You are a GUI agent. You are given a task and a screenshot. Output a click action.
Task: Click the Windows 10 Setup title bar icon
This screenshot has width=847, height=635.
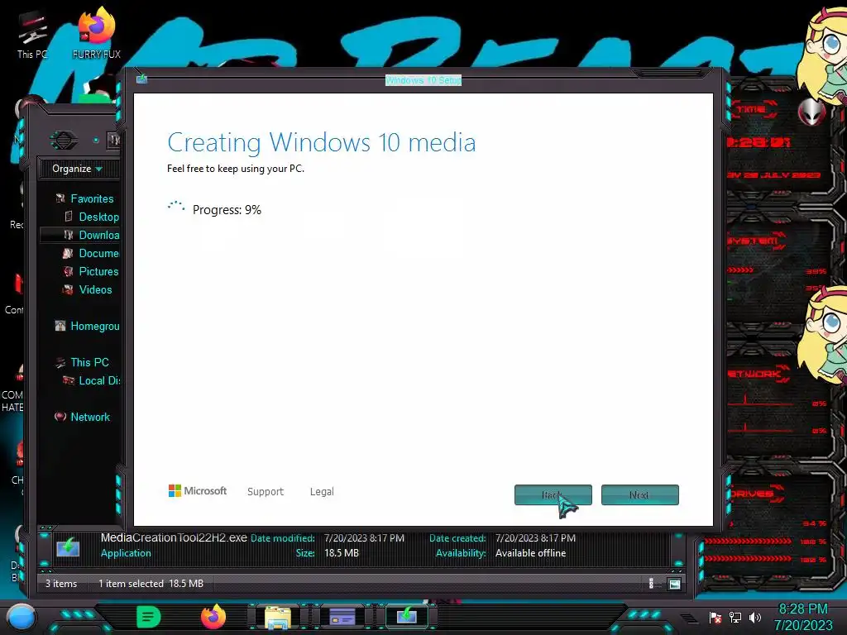pos(141,79)
